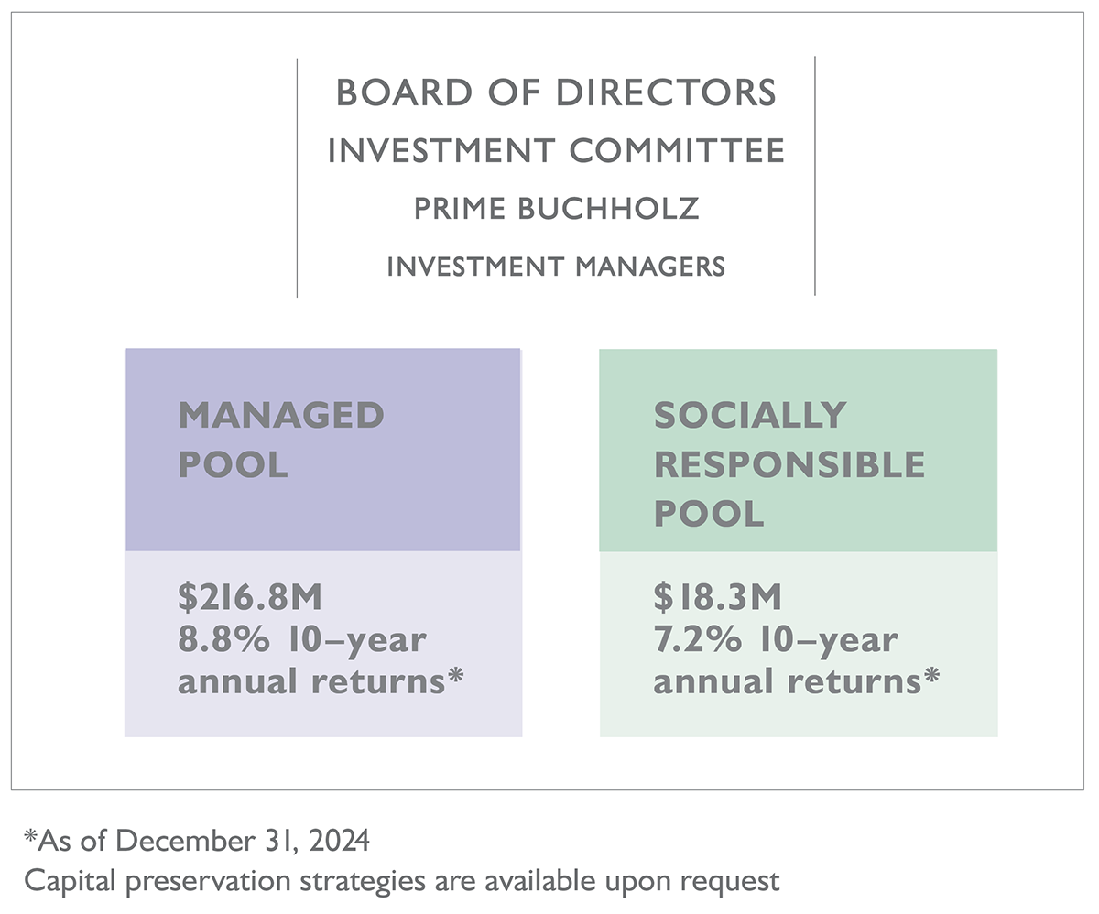Click the vertical line right of Board of Directors

coord(814,177)
